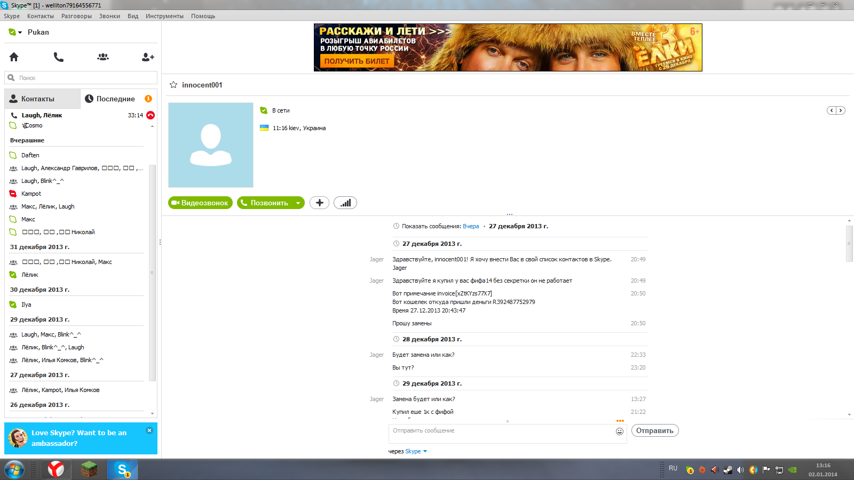Click the contact list scroll-down arrow
854x480 pixels.
[x=152, y=413]
